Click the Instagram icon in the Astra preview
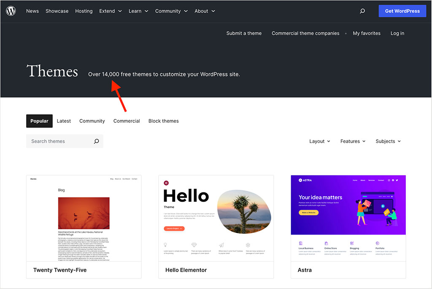 coord(389,180)
